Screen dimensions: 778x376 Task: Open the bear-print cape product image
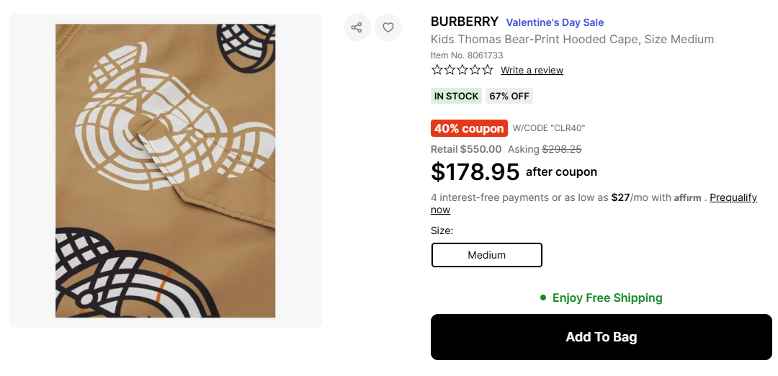pyautogui.click(x=165, y=171)
